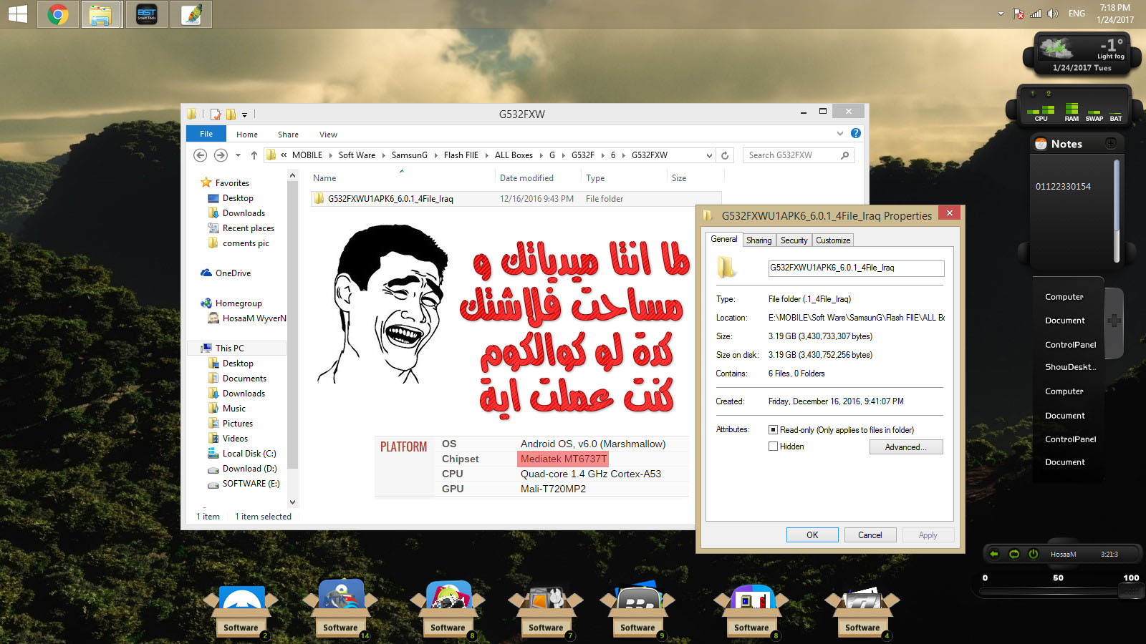Click green power icon in HosaaM gadget
Viewport: 1146px width, 644px height.
click(1034, 554)
